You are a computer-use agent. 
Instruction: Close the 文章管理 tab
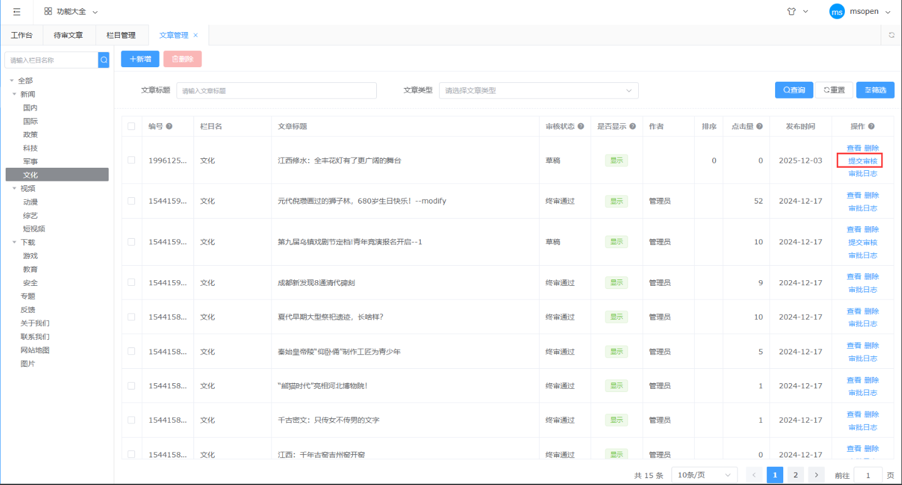tap(195, 35)
